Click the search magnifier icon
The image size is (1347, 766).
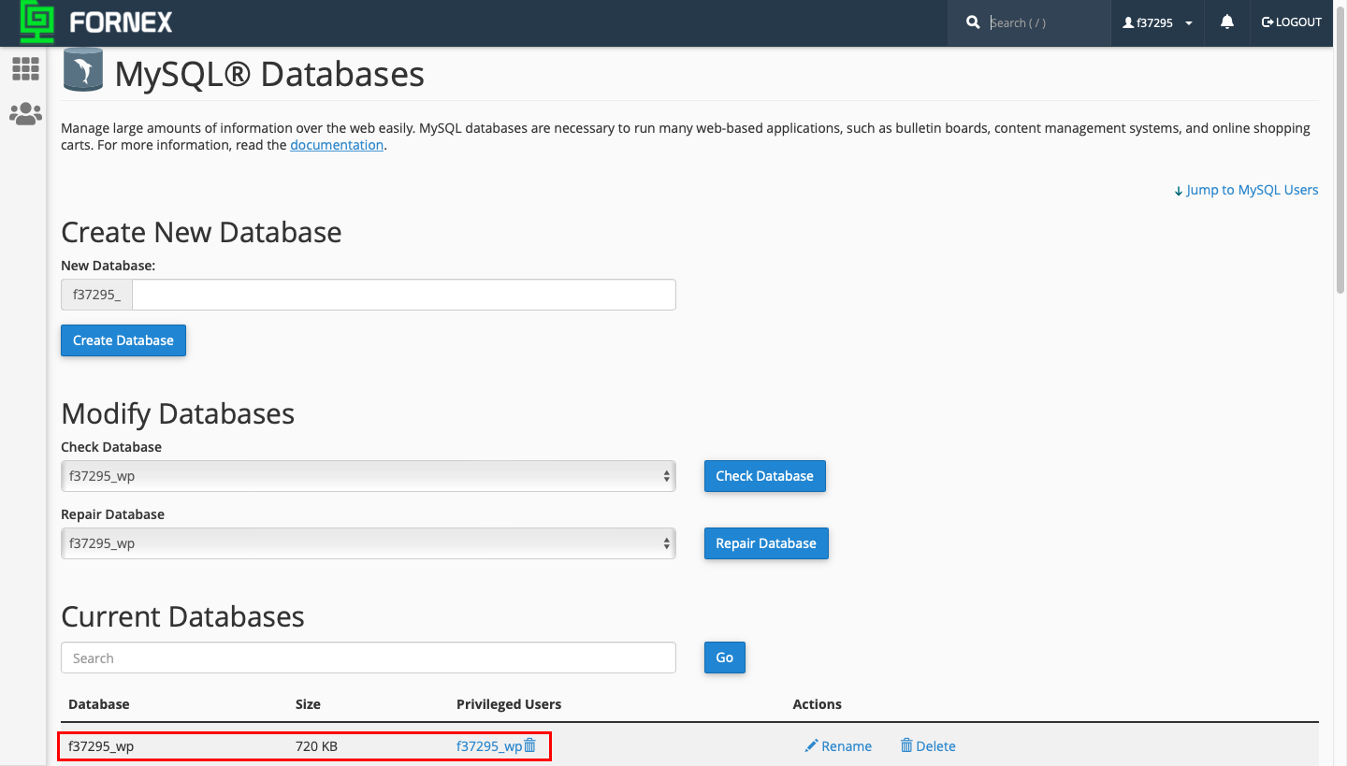973,22
